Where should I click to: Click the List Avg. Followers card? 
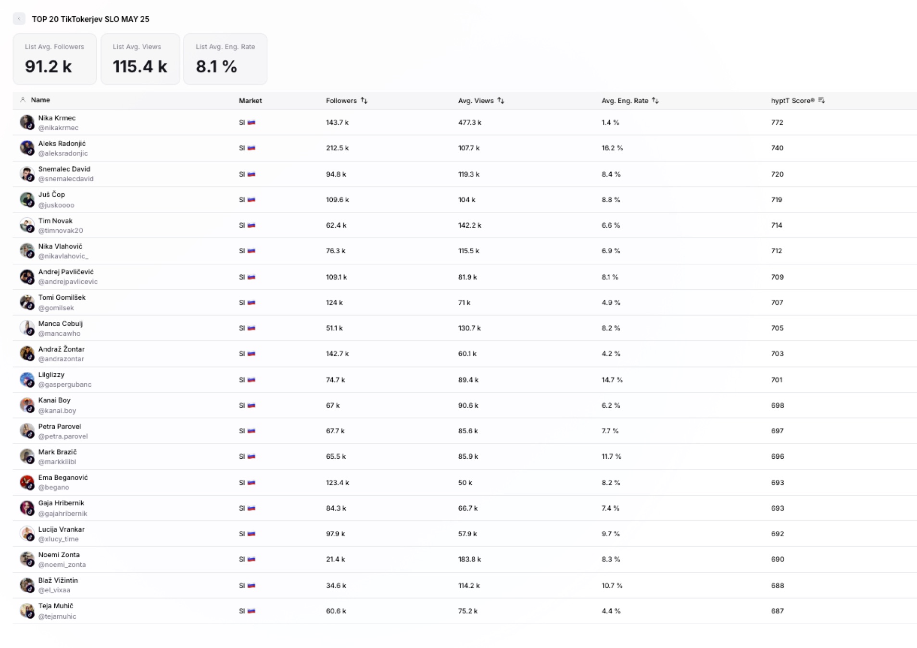tap(54, 59)
